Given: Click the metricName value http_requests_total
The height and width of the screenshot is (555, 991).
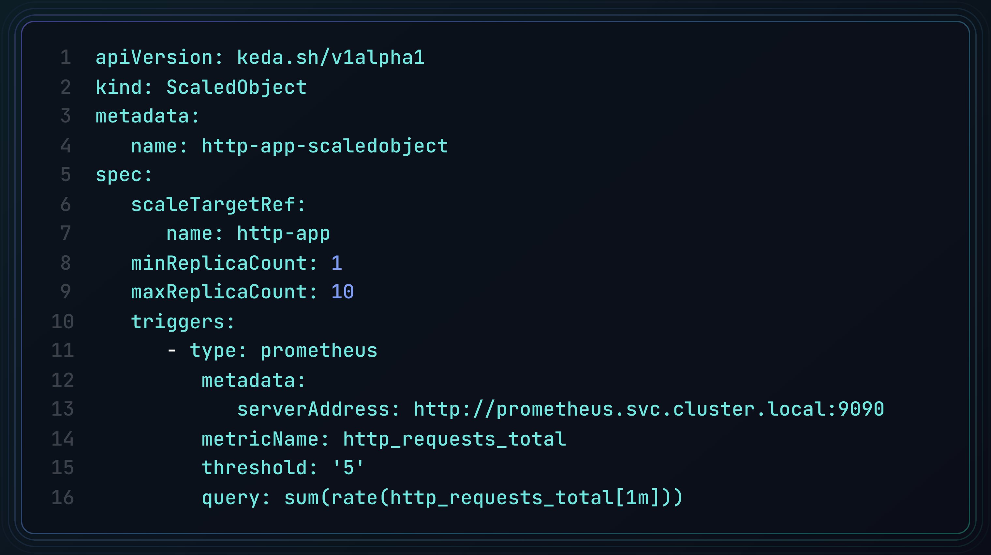Looking at the screenshot, I should point(454,439).
